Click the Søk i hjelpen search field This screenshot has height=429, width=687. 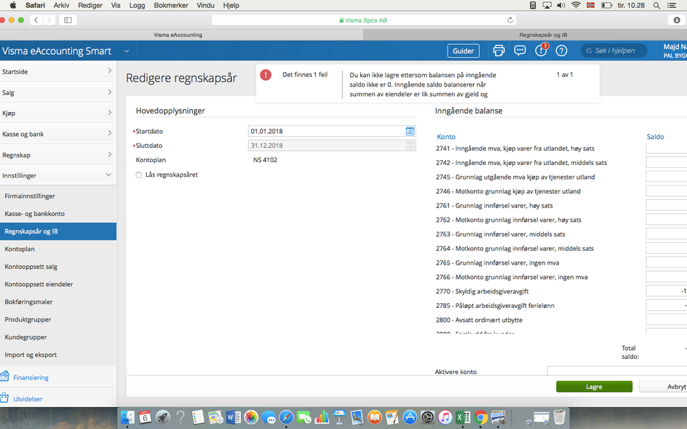pos(614,51)
